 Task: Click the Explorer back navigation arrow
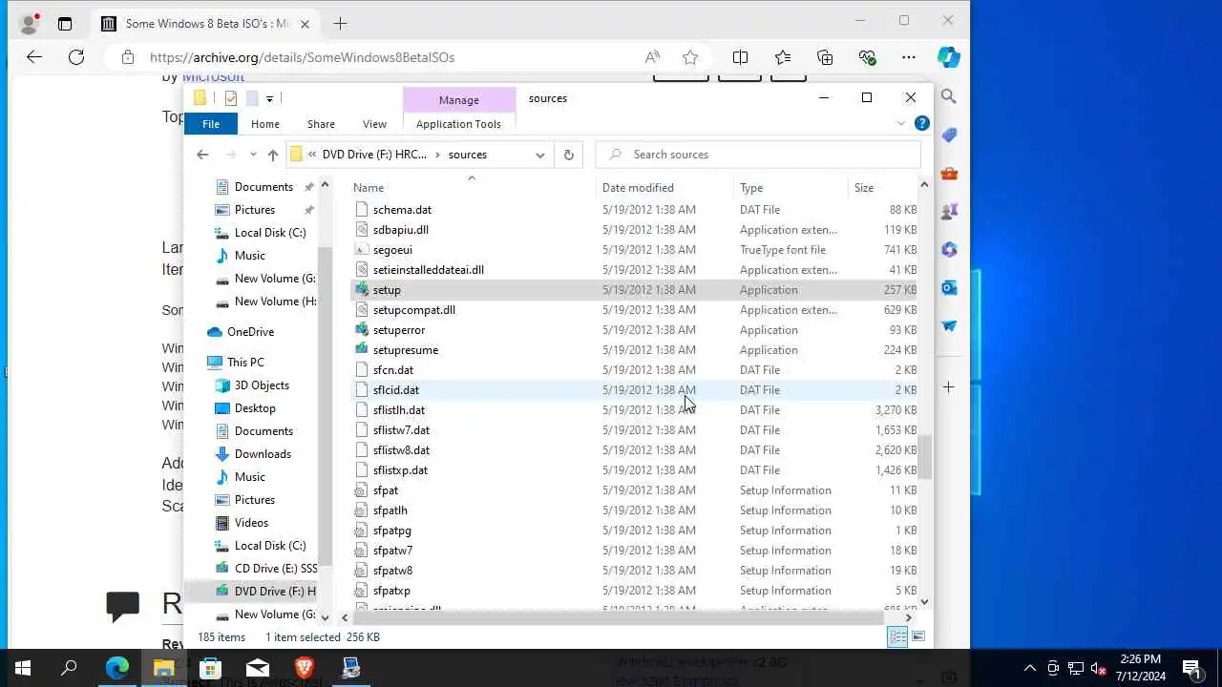(x=202, y=155)
